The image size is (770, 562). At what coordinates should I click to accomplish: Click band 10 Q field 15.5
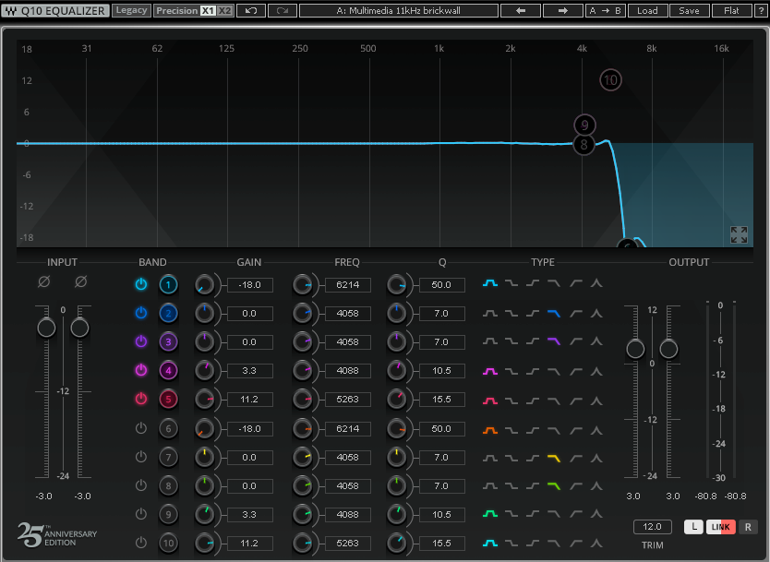441,543
